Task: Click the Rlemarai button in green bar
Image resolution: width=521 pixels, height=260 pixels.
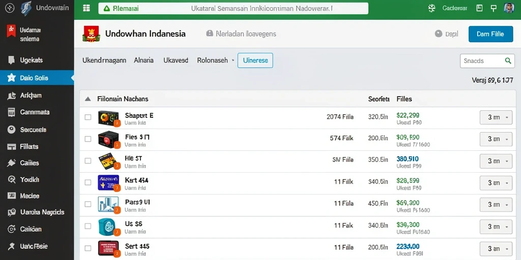Action: click(x=120, y=9)
